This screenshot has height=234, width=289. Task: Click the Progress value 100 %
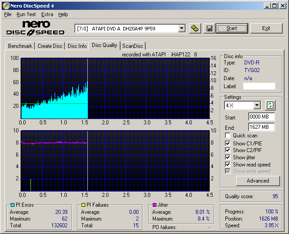tap(272, 211)
